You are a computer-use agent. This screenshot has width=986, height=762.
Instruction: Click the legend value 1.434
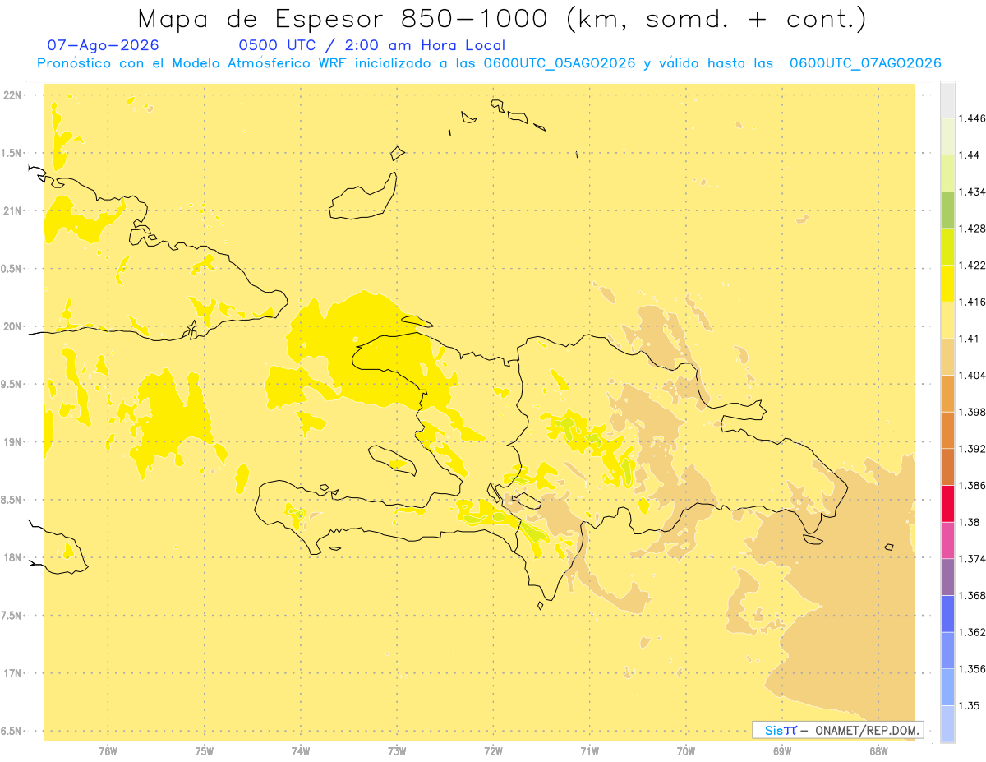(973, 192)
